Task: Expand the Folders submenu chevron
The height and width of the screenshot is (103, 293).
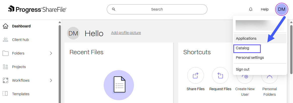Action: (51, 53)
